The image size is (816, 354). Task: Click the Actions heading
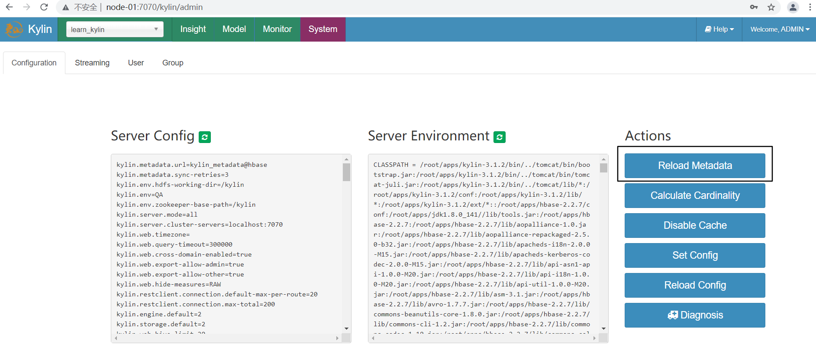click(x=648, y=136)
